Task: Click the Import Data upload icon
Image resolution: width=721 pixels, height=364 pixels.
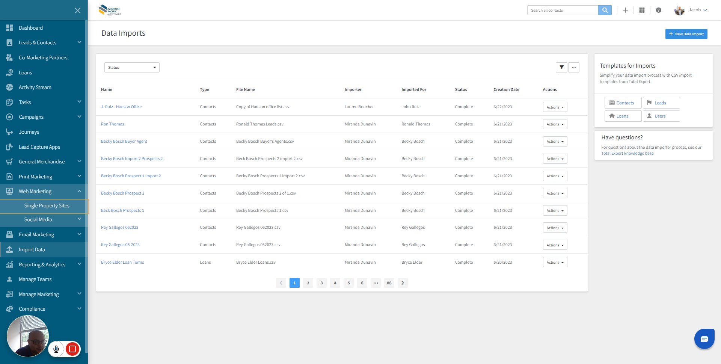Action: pos(10,249)
